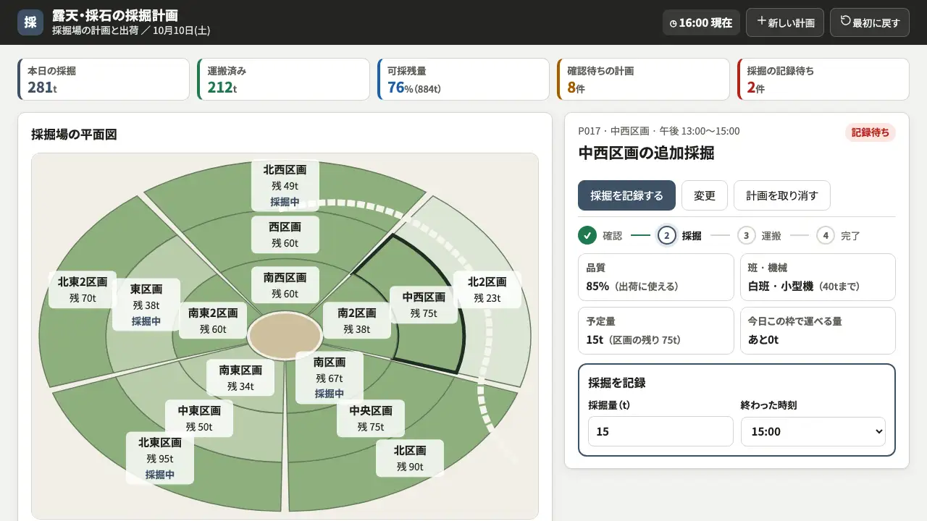Screen dimensions: 927x521
Task: Select the 中央区画 zone label
Action: click(x=371, y=418)
